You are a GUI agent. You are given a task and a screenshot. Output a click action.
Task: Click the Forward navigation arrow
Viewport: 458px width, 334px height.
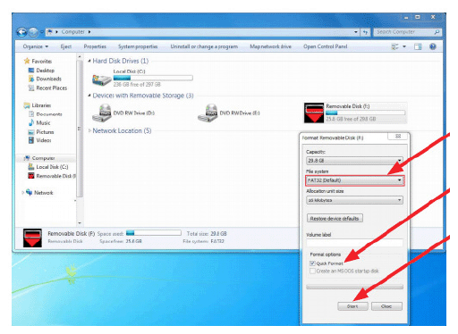click(33, 32)
